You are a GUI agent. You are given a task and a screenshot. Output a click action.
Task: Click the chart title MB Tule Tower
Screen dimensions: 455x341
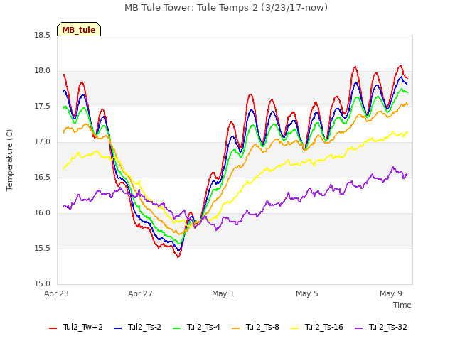(x=226, y=8)
